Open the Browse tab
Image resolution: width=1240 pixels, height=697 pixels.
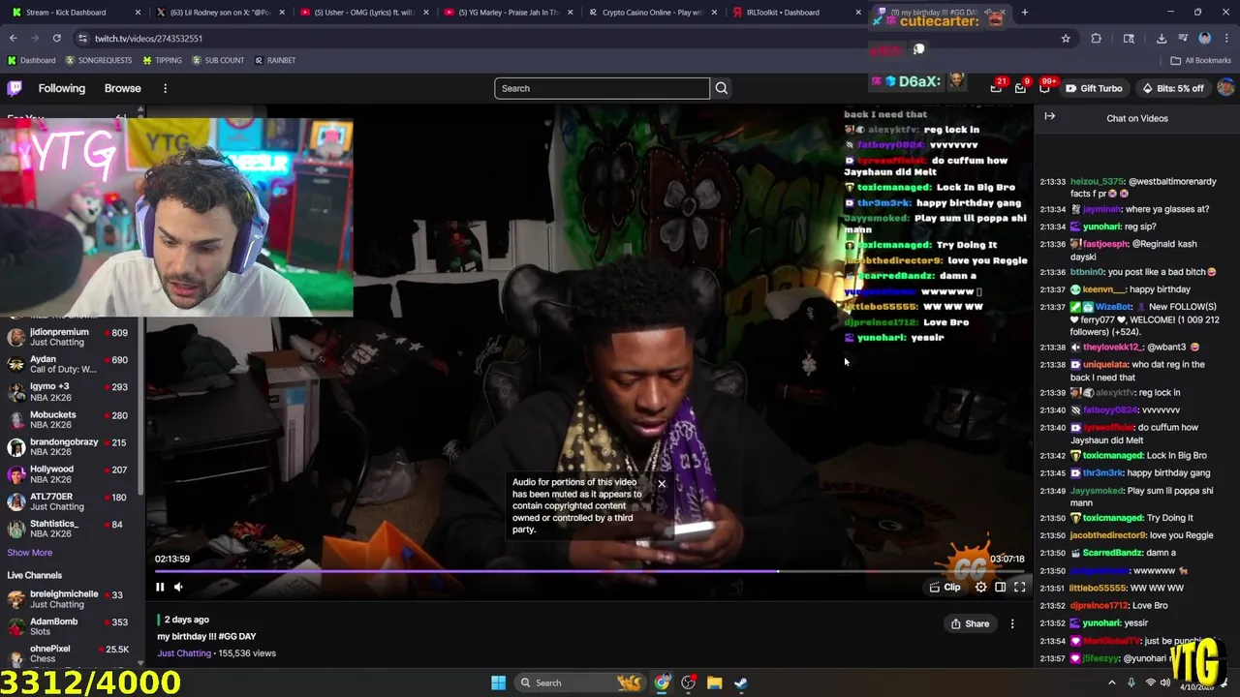click(x=123, y=88)
